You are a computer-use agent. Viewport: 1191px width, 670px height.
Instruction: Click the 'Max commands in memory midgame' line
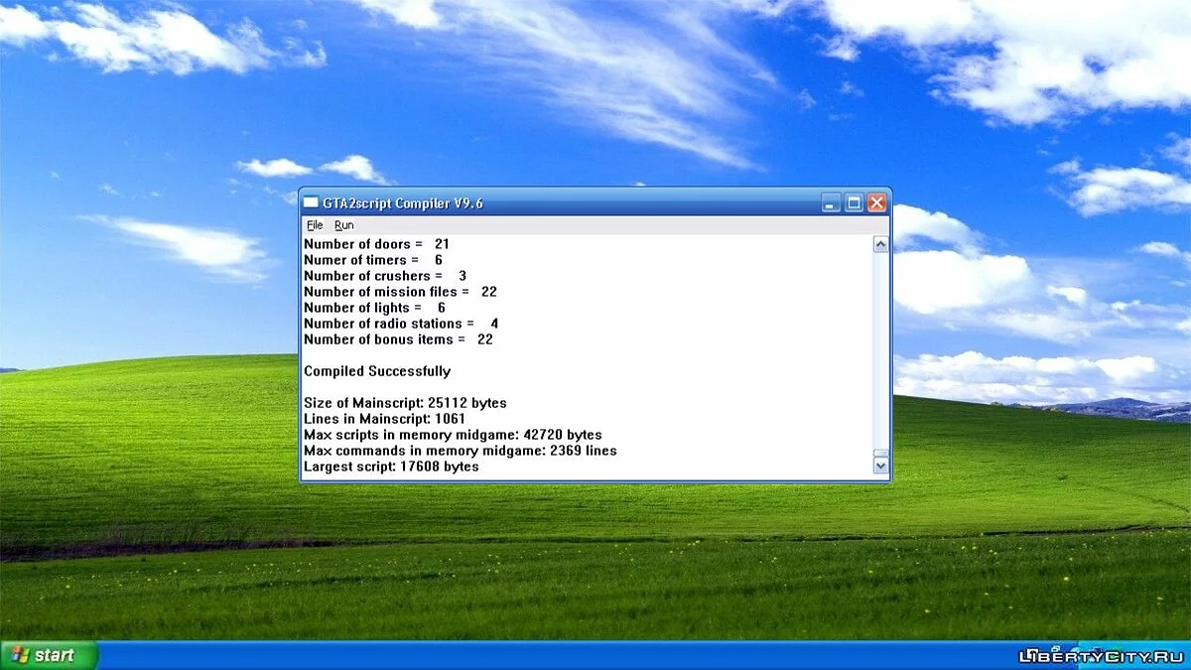[460, 451]
